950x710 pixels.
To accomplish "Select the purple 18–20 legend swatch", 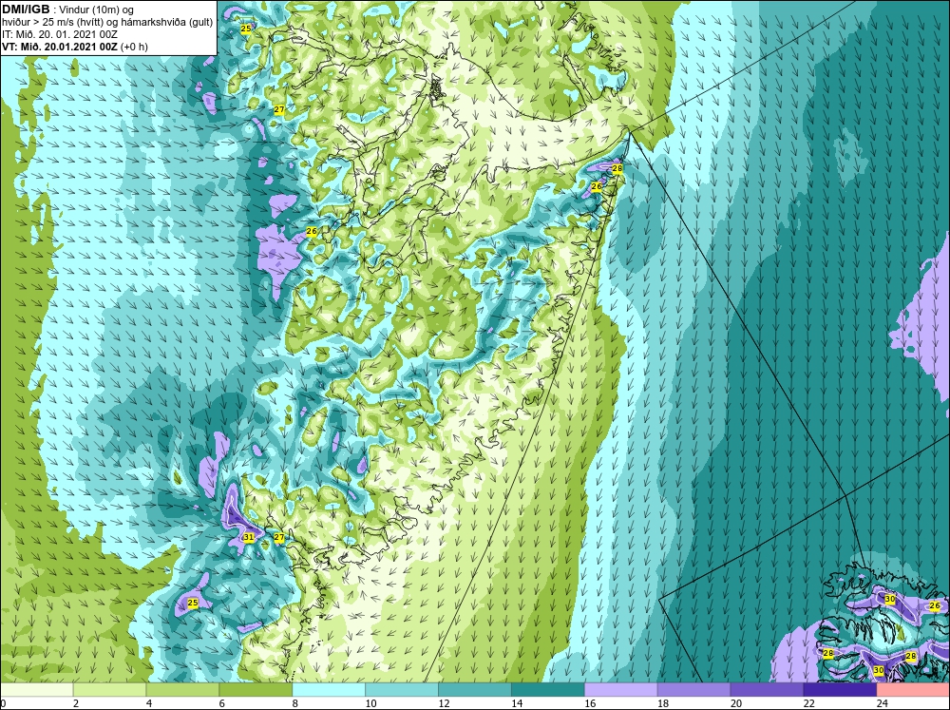I will (x=693, y=689).
